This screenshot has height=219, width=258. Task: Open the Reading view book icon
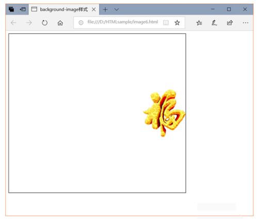166,23
